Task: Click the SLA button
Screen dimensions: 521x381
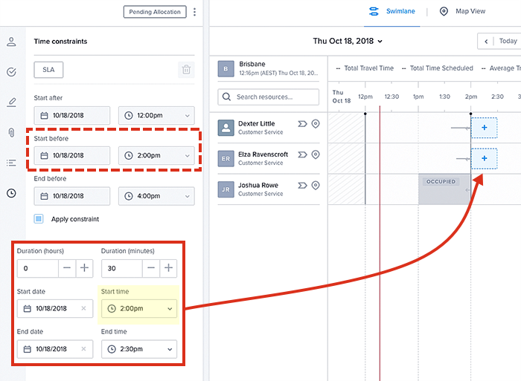Action: 48,70
